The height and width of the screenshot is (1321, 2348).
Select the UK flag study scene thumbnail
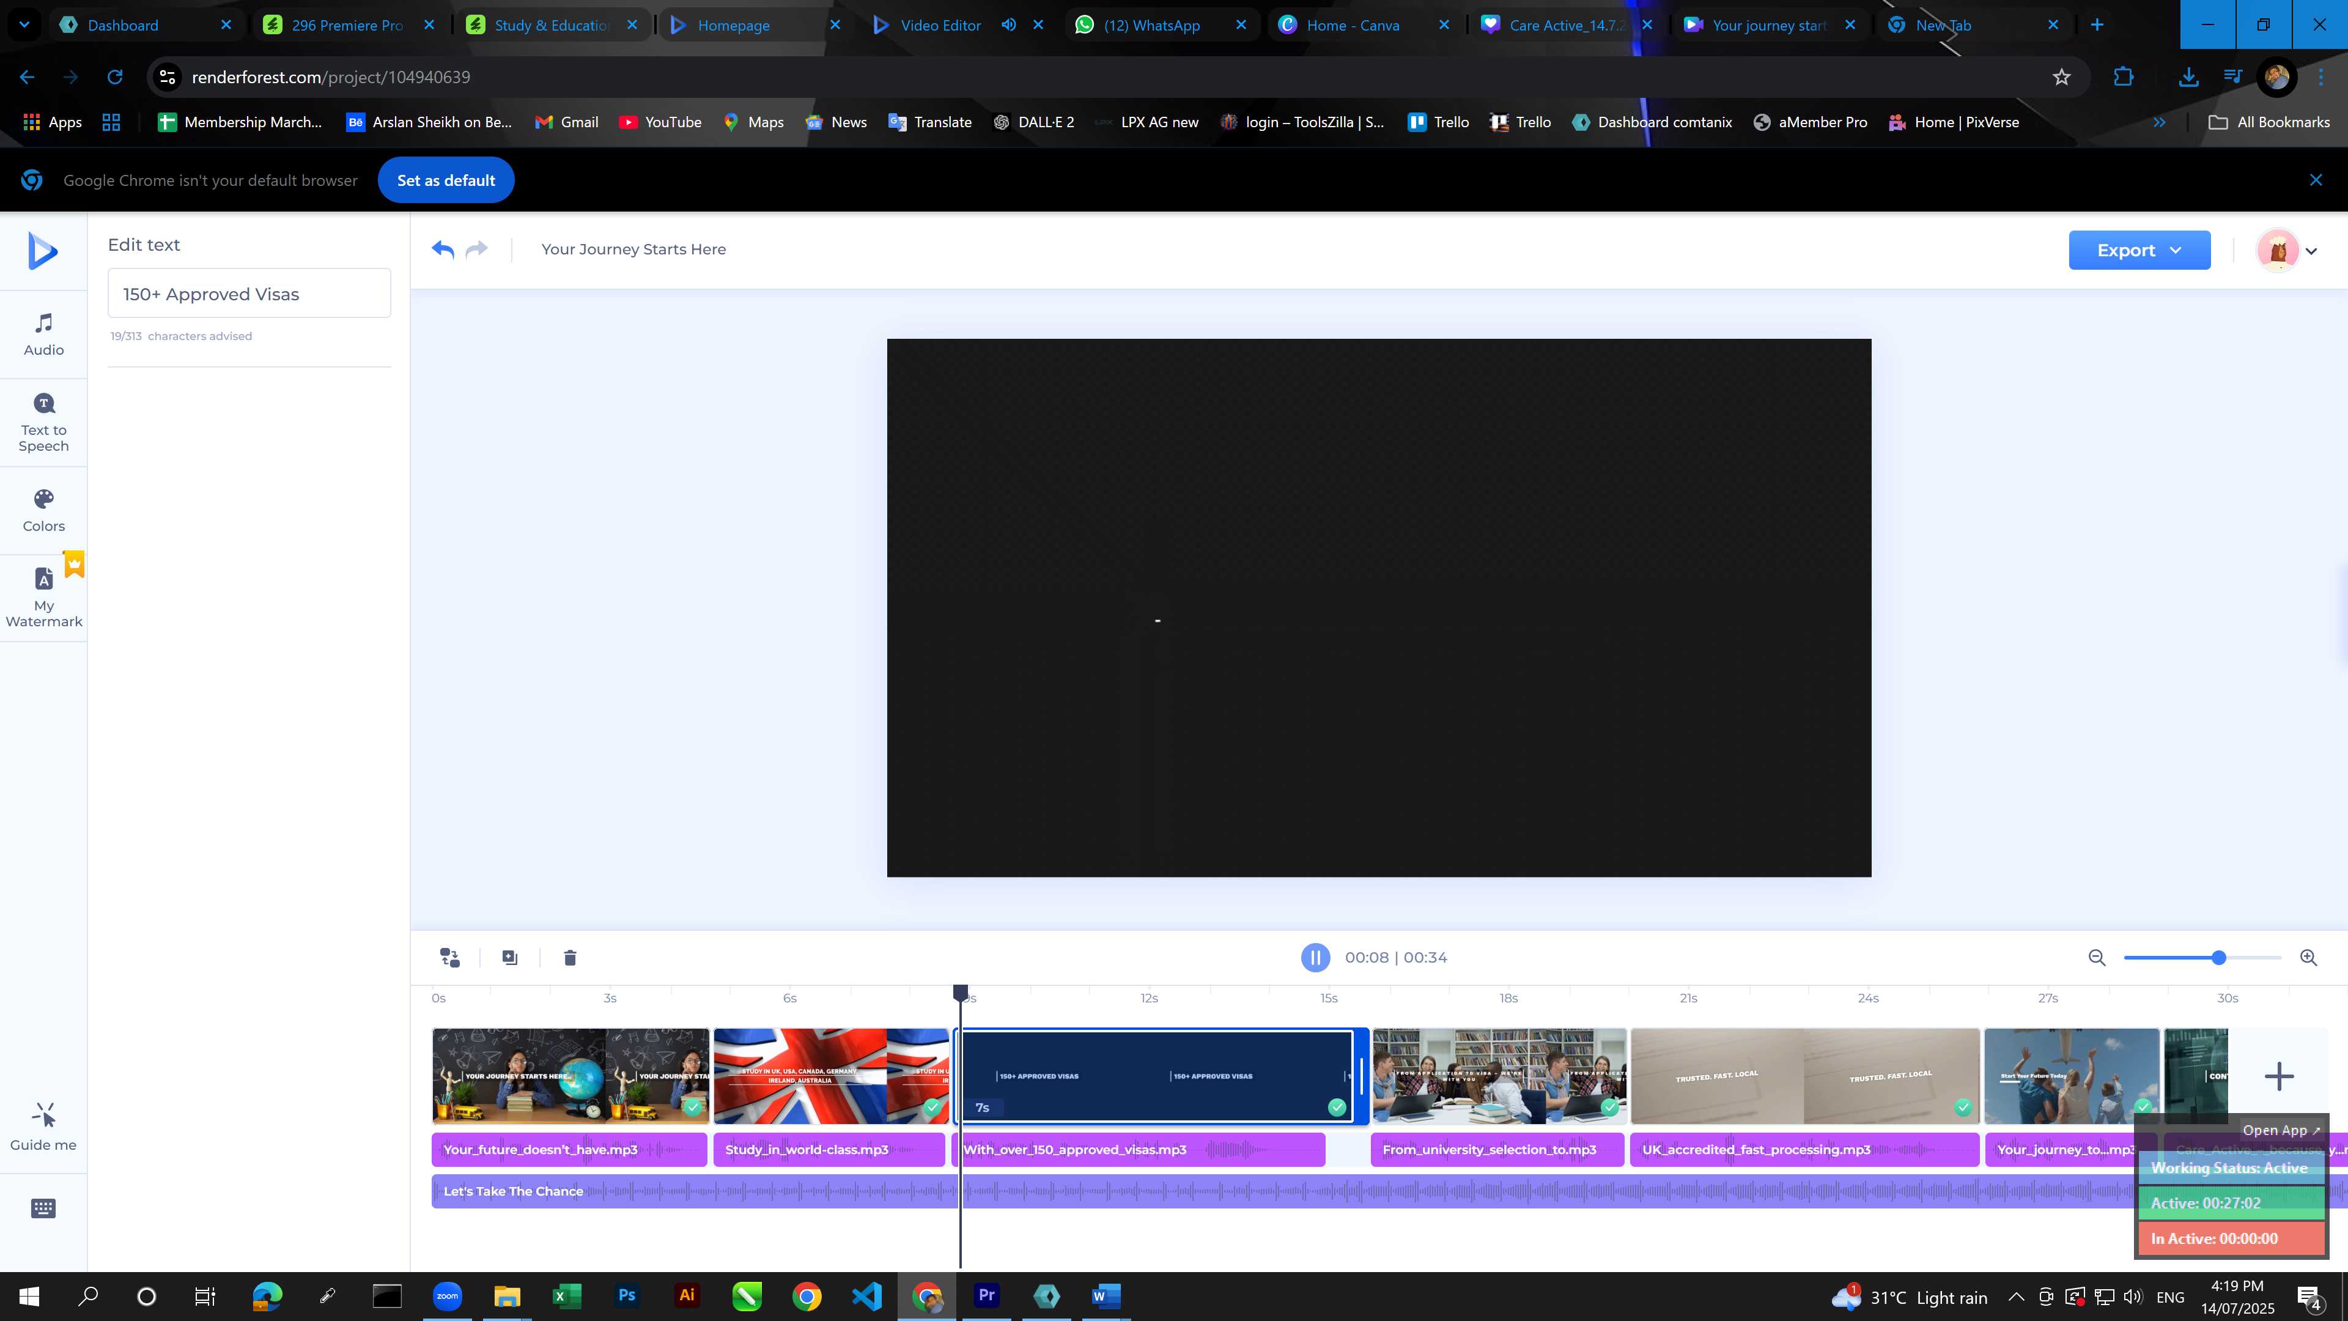point(830,1076)
